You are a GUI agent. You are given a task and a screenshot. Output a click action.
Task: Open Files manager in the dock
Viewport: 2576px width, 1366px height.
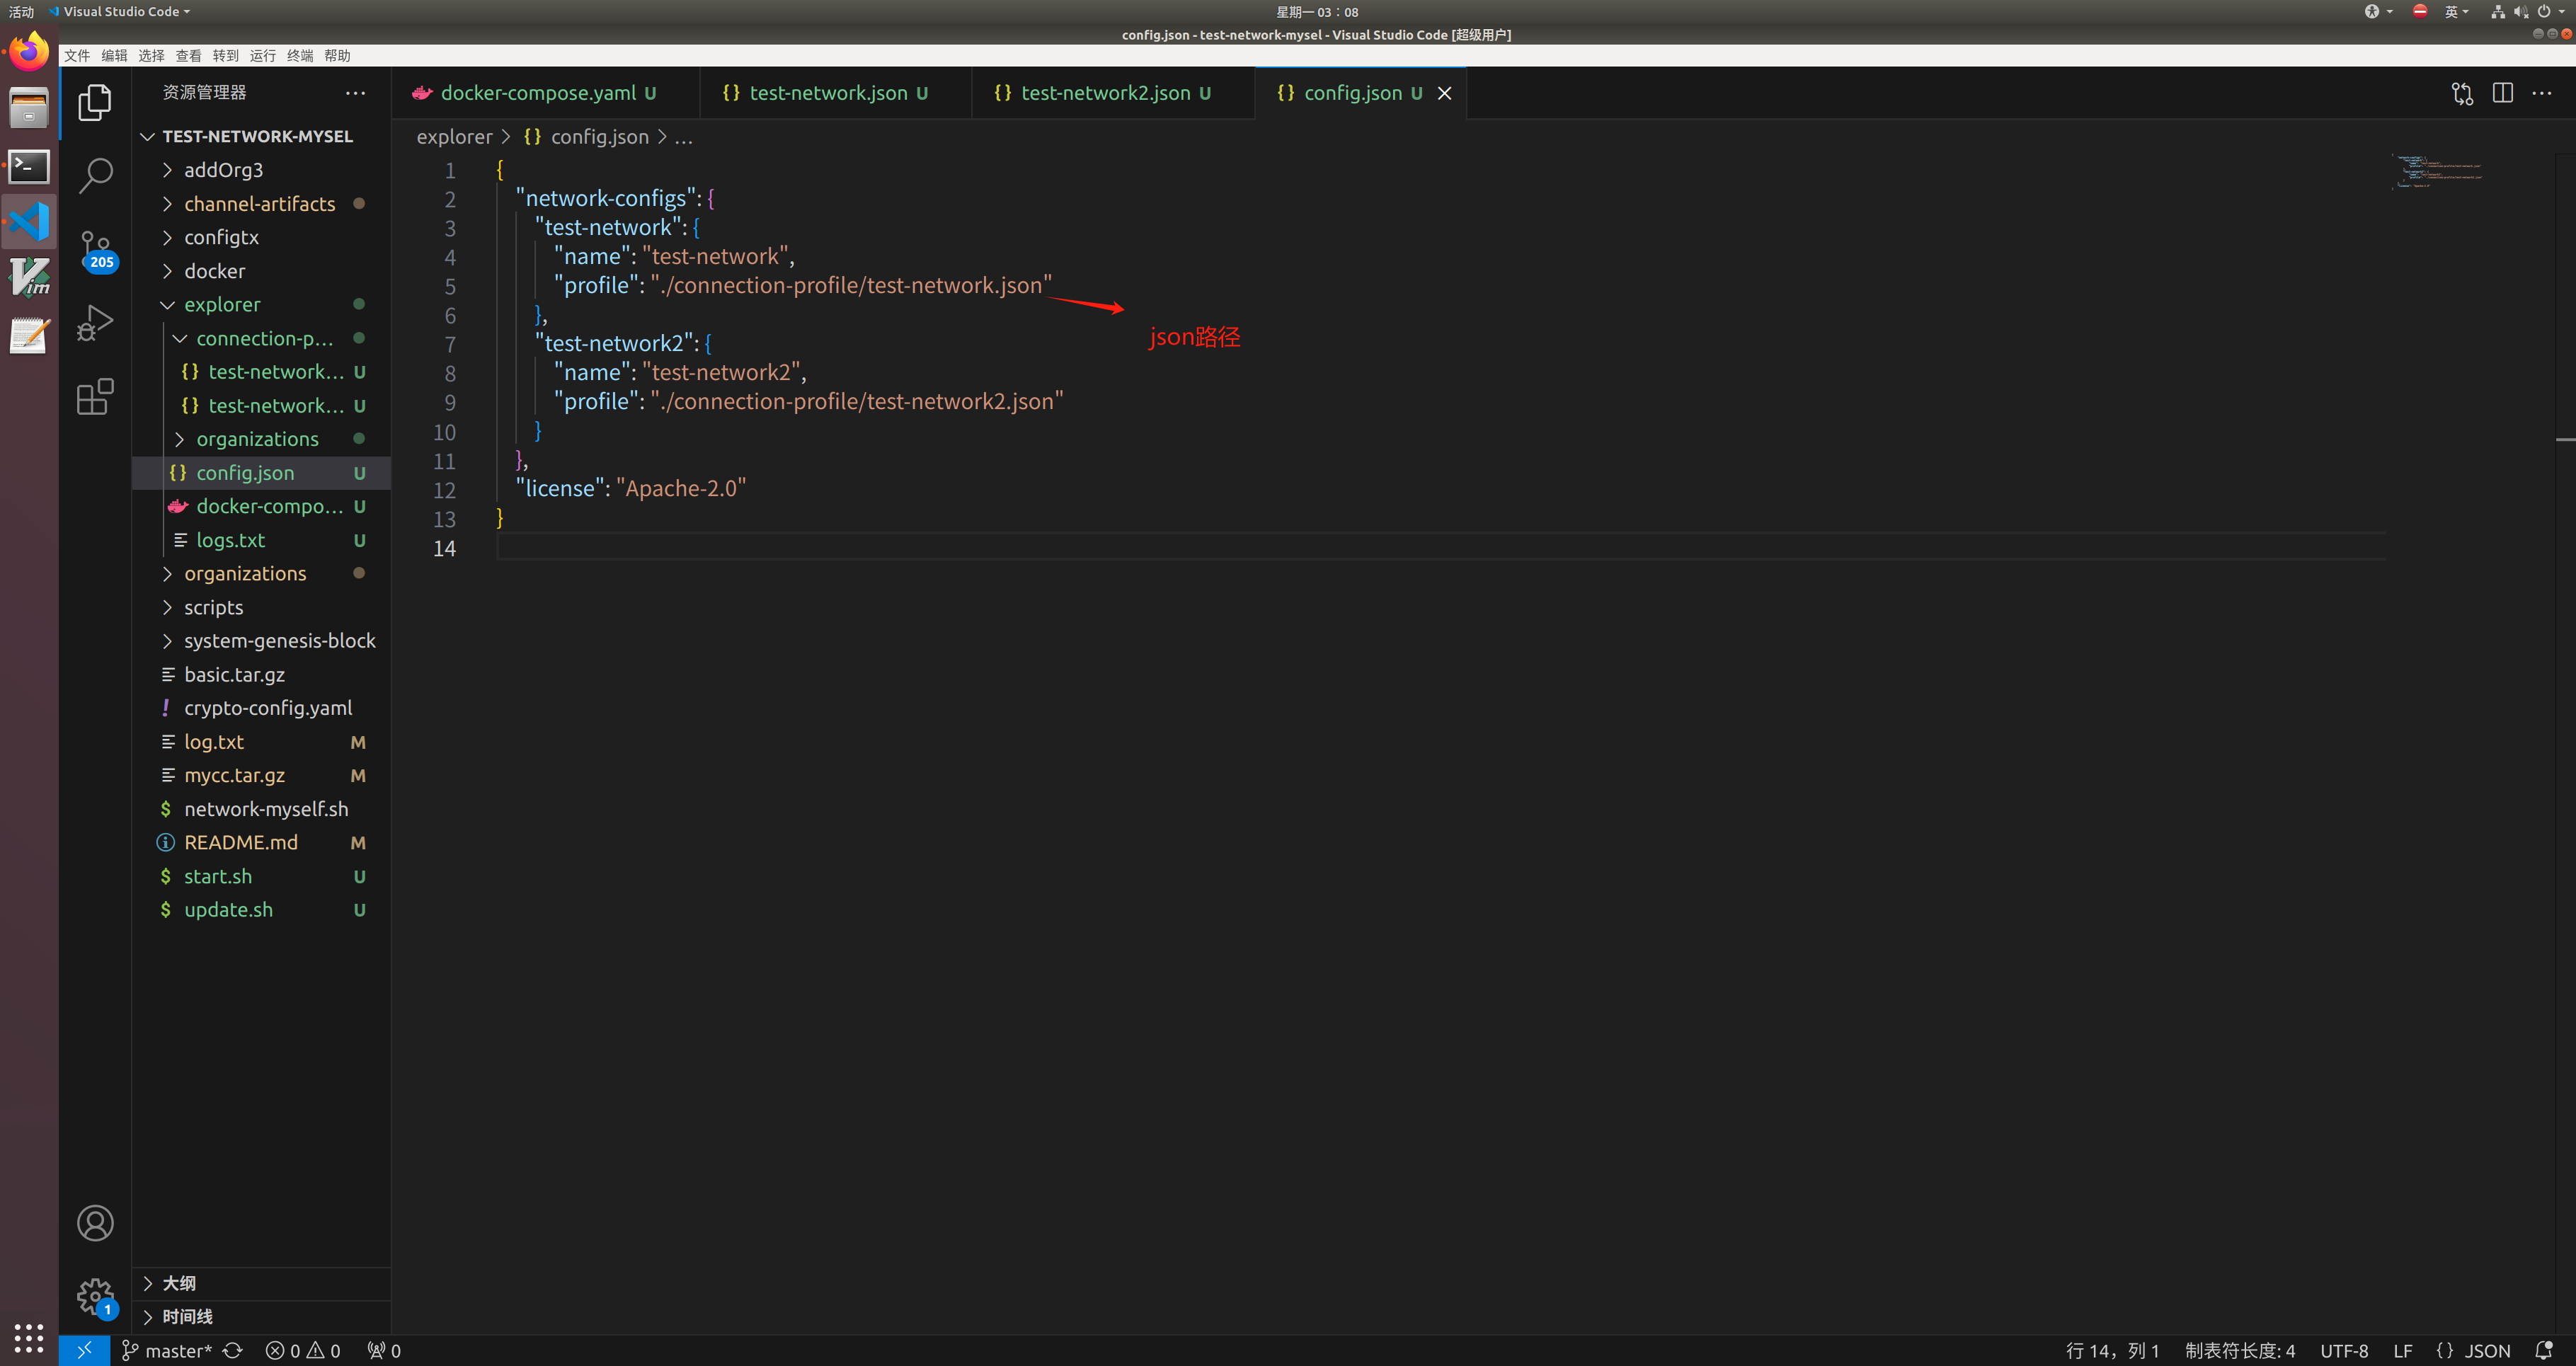(x=29, y=108)
